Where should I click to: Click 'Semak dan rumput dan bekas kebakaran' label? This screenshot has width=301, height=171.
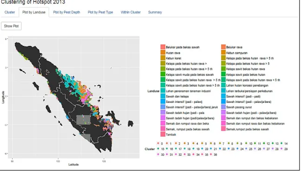click(252, 118)
